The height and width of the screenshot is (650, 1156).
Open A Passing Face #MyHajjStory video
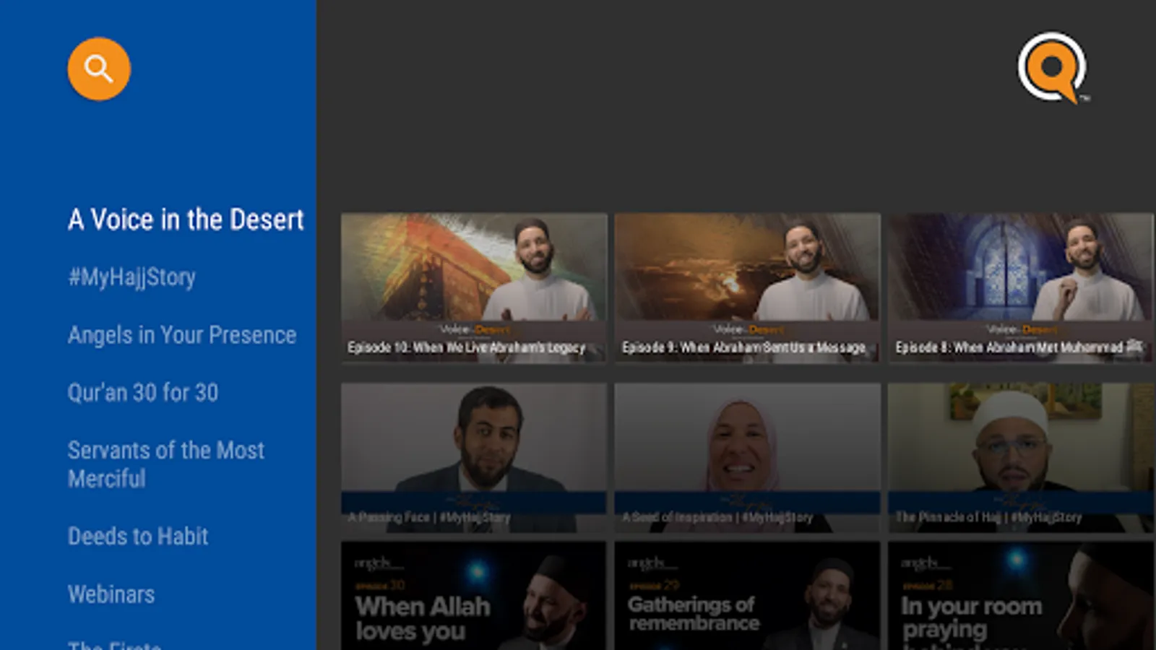474,458
